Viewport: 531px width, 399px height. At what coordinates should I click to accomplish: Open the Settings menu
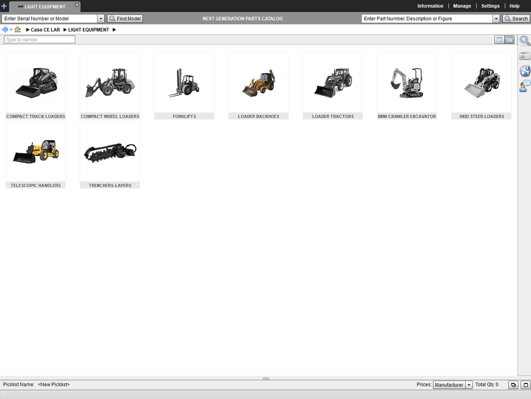(490, 6)
